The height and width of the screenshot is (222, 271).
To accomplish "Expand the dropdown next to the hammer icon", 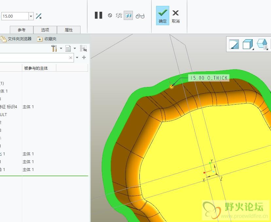I will coord(61,48).
